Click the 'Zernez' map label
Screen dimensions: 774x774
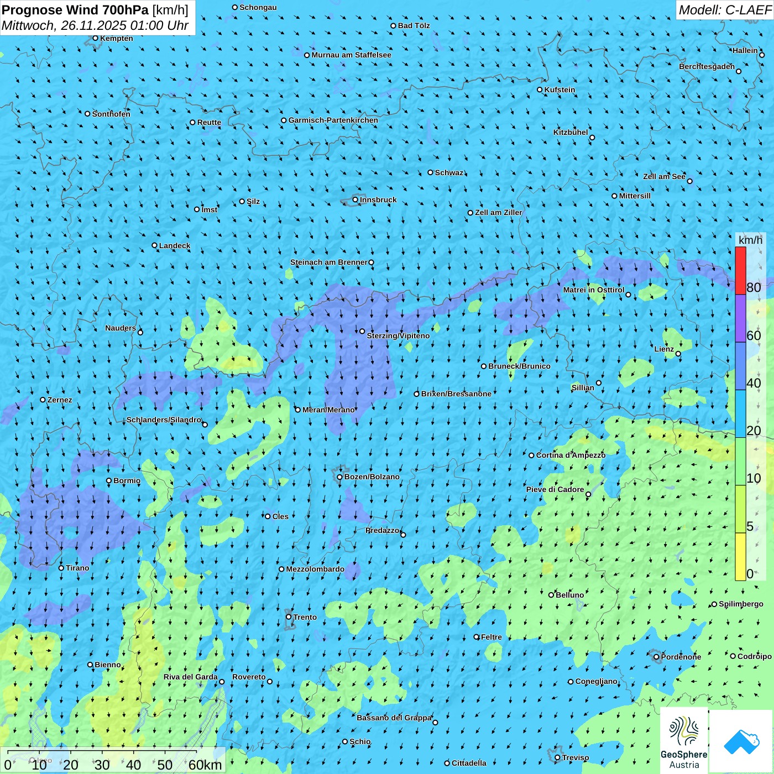point(59,400)
